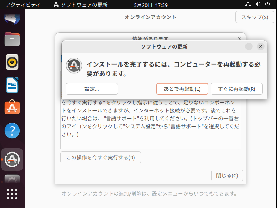Open the Help icon in dock
Viewport: 277px width, 208px height.
point(12,131)
